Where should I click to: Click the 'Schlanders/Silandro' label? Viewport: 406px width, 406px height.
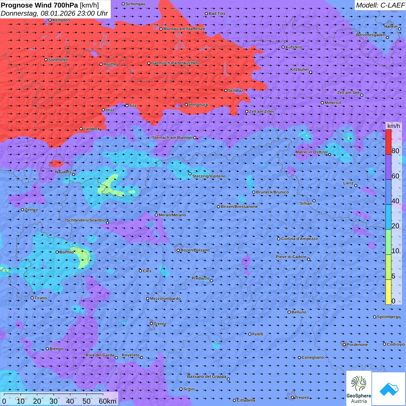[86, 220]
